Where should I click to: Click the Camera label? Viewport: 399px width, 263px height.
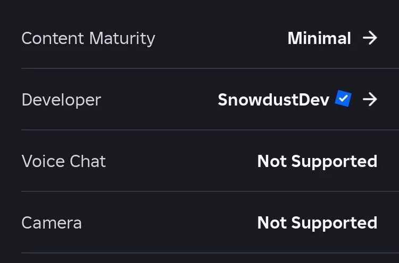(52, 223)
